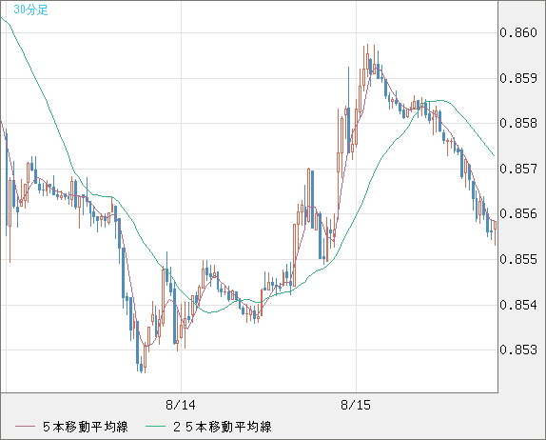Image resolution: width=546 pixels, height=440 pixels.
Task: Click the 0.853 price axis label
Action: pyautogui.click(x=518, y=350)
